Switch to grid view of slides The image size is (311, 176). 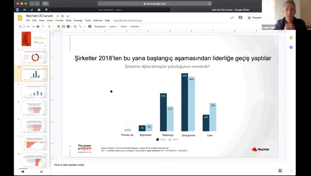[41, 172]
